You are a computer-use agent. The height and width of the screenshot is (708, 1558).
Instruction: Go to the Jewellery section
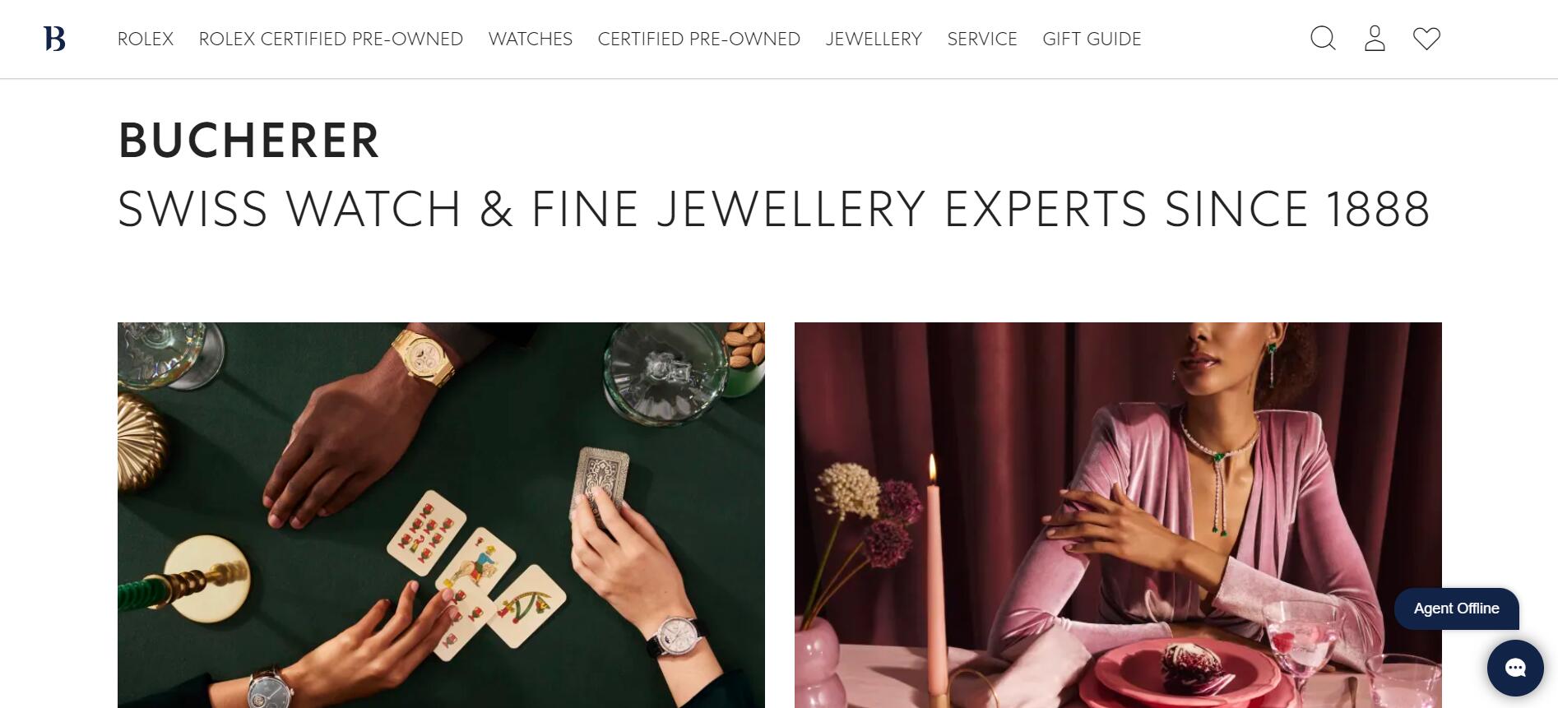[x=874, y=39]
